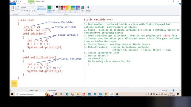Click the Help question mark icon
The image size is (191, 107).
pyautogui.click(x=180, y=4)
